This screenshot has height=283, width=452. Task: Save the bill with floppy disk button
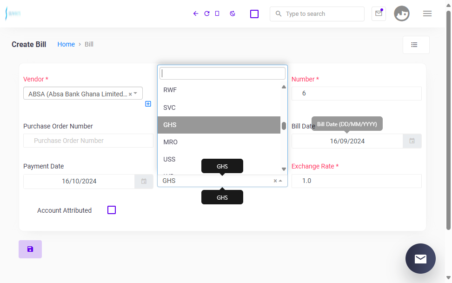coord(30,249)
